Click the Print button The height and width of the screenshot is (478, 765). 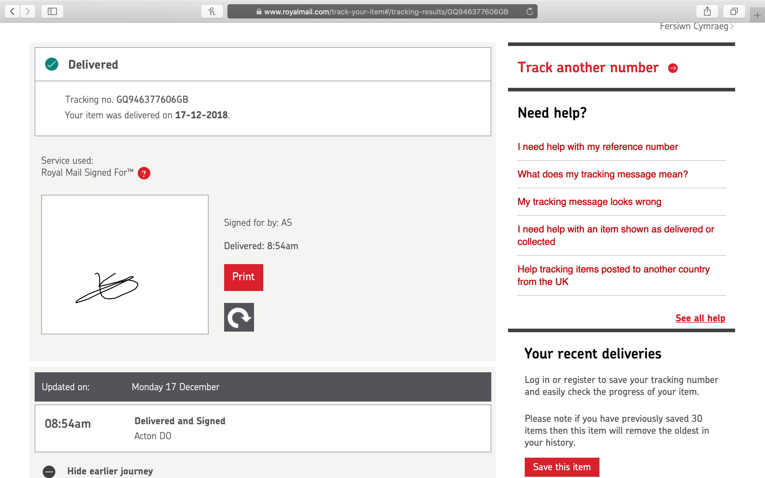(x=244, y=277)
